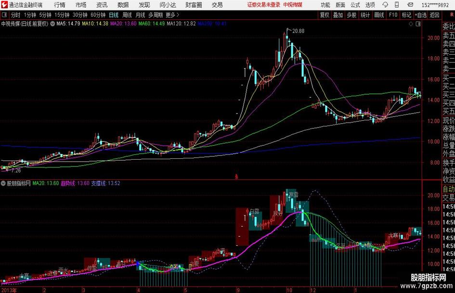Image resolution: width=455 pixels, height=293 pixels.
Task: Expand the 更多 periods chevron
Action: coord(178,15)
